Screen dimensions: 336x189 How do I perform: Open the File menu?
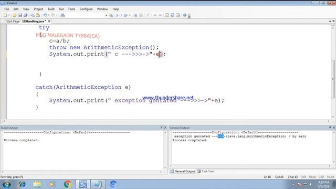(x=7, y=9)
